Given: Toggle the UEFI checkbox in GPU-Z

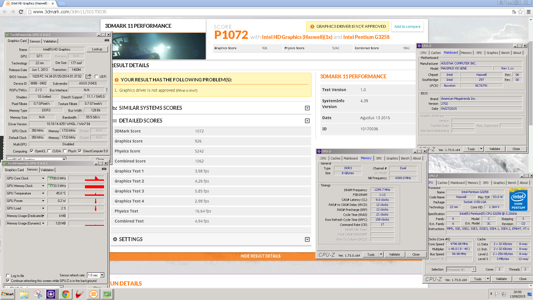Looking at the screenshot, I should (x=96, y=76).
